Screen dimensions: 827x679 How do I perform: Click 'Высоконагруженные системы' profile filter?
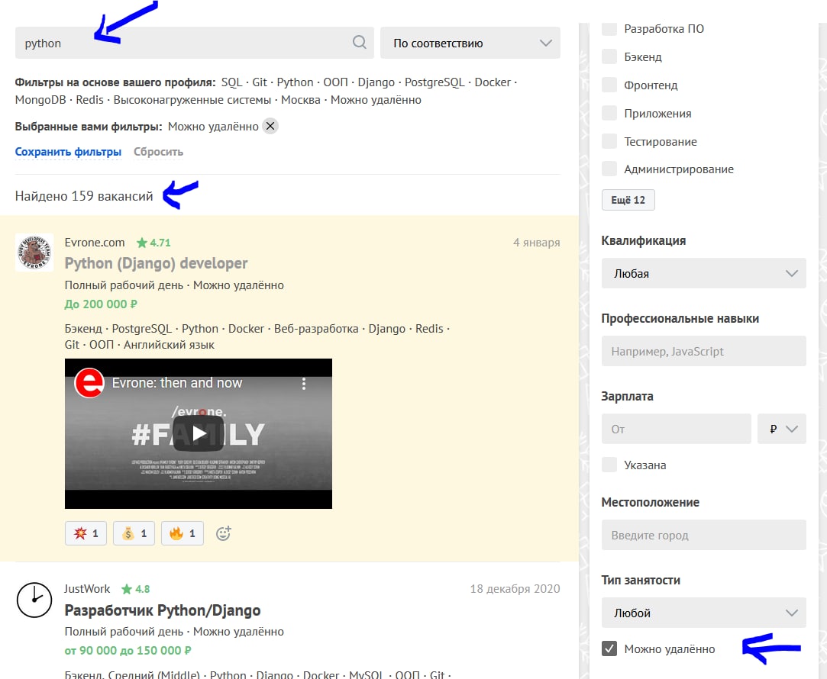coord(192,99)
